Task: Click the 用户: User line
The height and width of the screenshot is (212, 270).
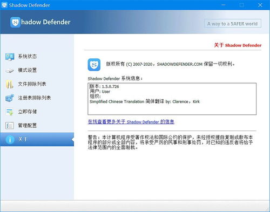Action: pos(100,92)
